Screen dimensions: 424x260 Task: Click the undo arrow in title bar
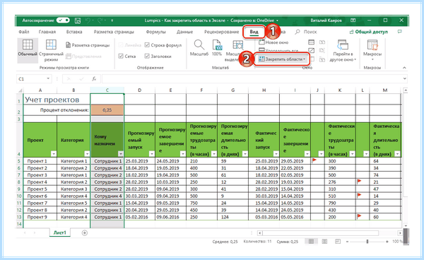[x=88, y=20]
